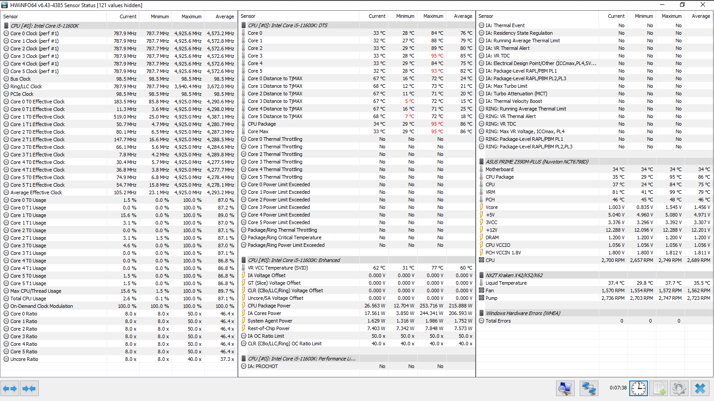Click the 0:07:38 elapsed time readout
The width and height of the screenshot is (714, 401).
point(618,388)
